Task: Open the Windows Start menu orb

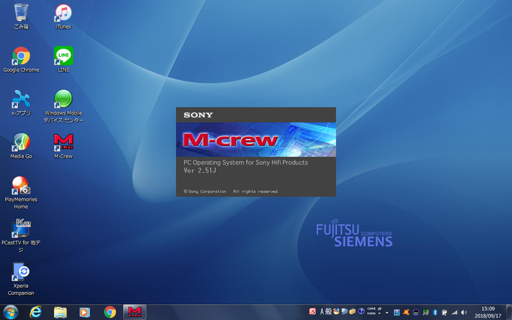Action: pos(10,312)
